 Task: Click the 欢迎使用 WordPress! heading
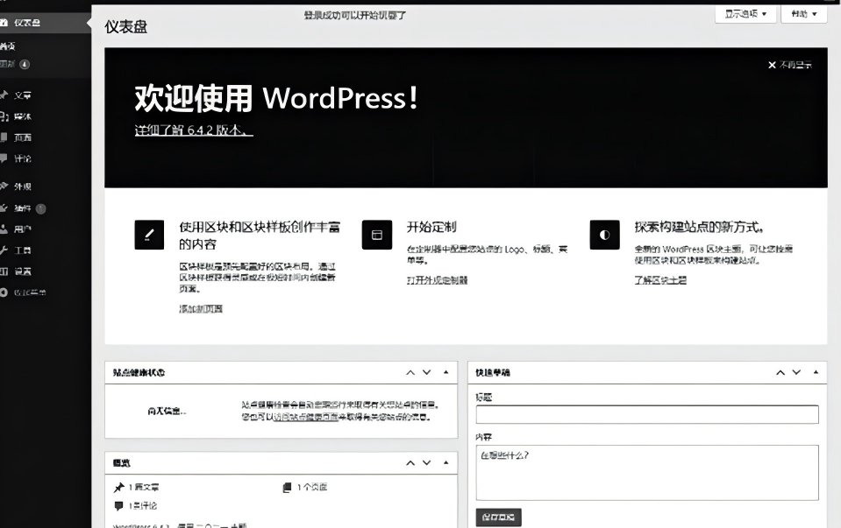coord(275,98)
